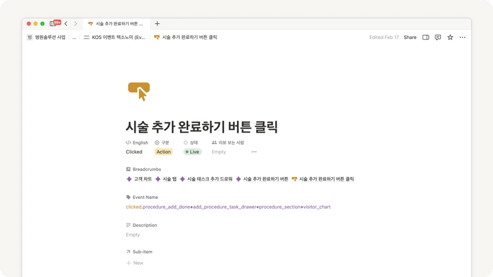Click the clicked.procedure_add_done event name formula
This screenshot has width=493, height=277.
[x=228, y=207]
